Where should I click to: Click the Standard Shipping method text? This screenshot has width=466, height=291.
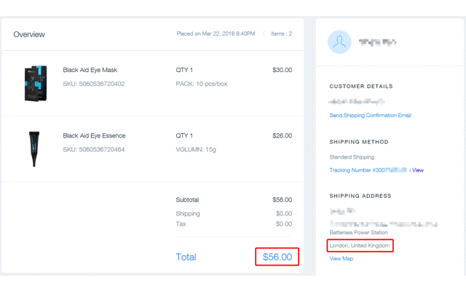[352, 157]
